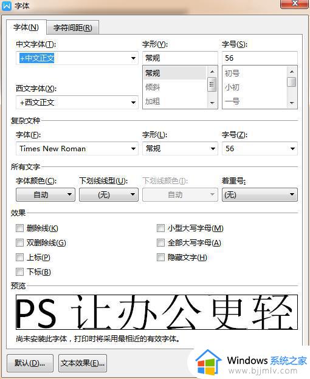
Task: Click down arrow of 字形 list scrollbar
Action: (212, 103)
